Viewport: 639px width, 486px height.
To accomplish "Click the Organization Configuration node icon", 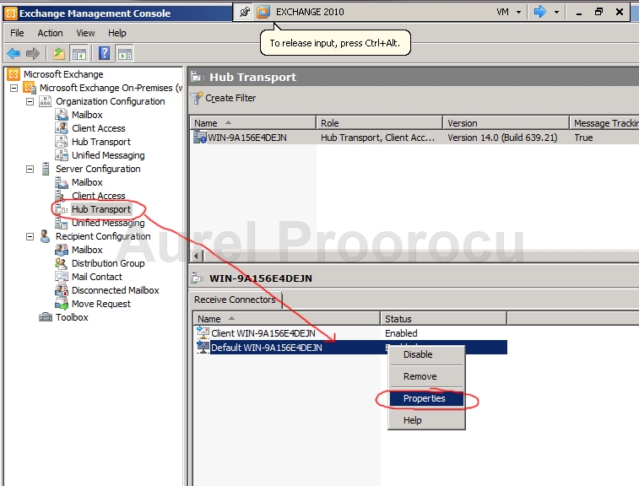I will coord(46,101).
